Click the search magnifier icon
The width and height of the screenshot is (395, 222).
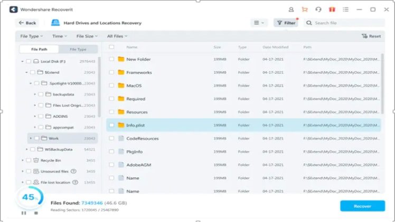click(x=309, y=23)
